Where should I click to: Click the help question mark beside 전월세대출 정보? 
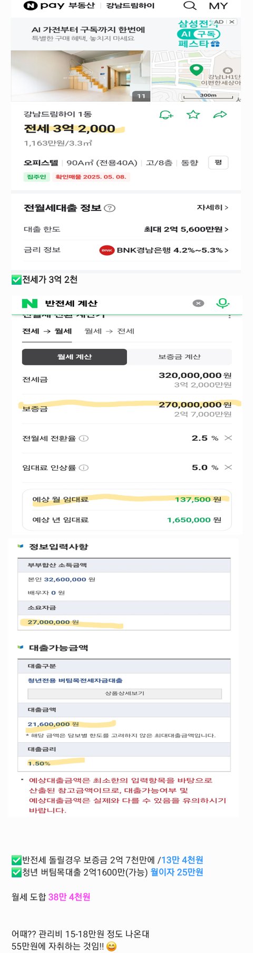pos(110,208)
